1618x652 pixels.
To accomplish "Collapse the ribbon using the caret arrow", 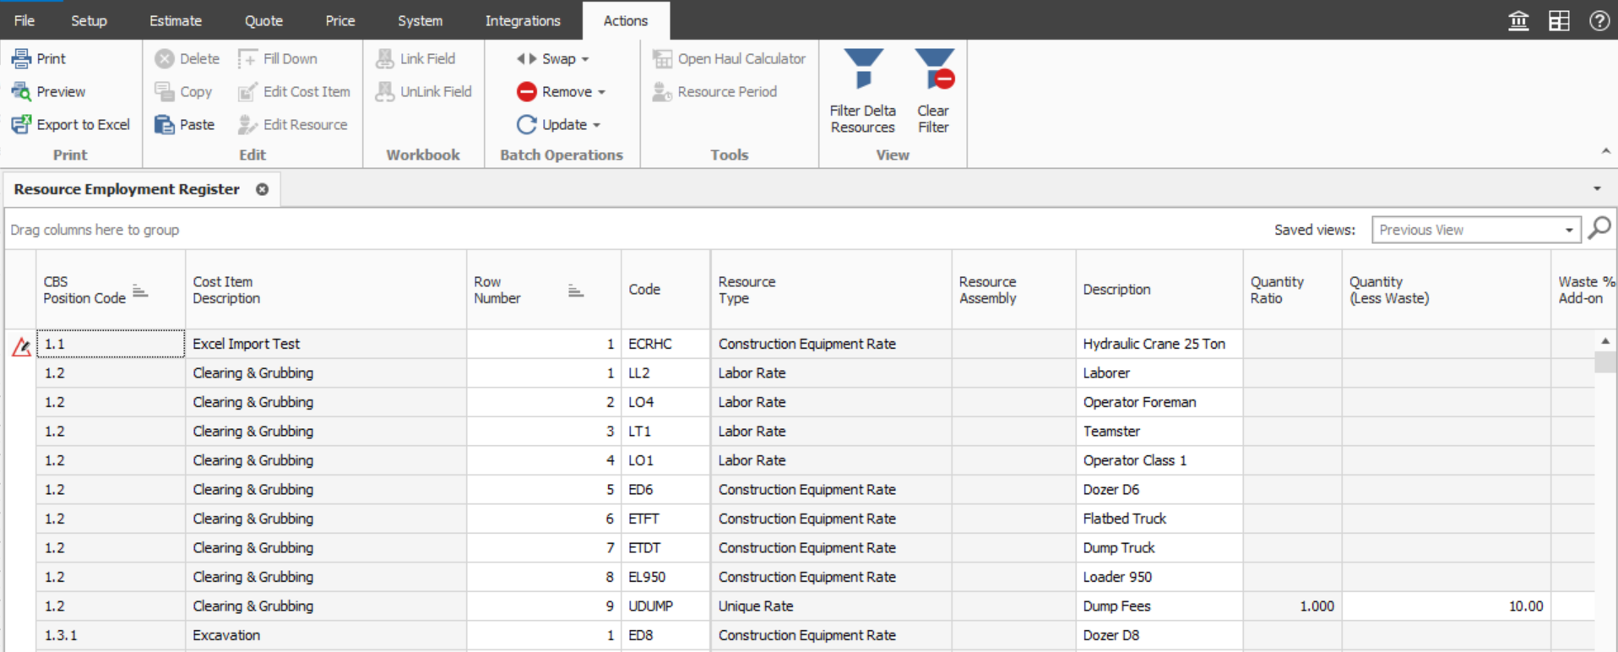I will (1605, 151).
